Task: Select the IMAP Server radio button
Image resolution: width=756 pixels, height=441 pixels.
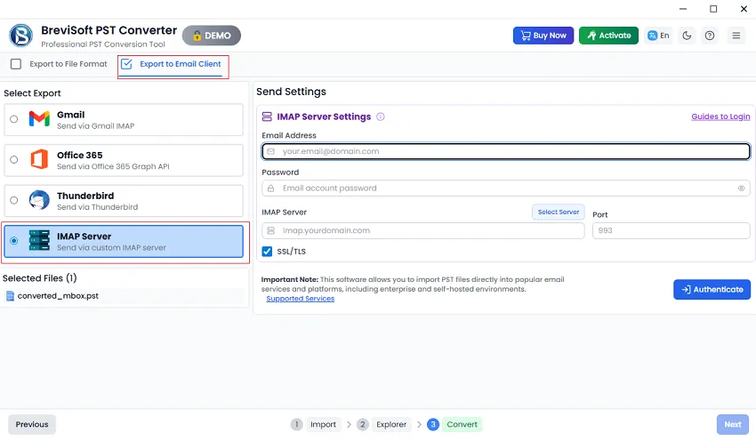Action: (14, 240)
